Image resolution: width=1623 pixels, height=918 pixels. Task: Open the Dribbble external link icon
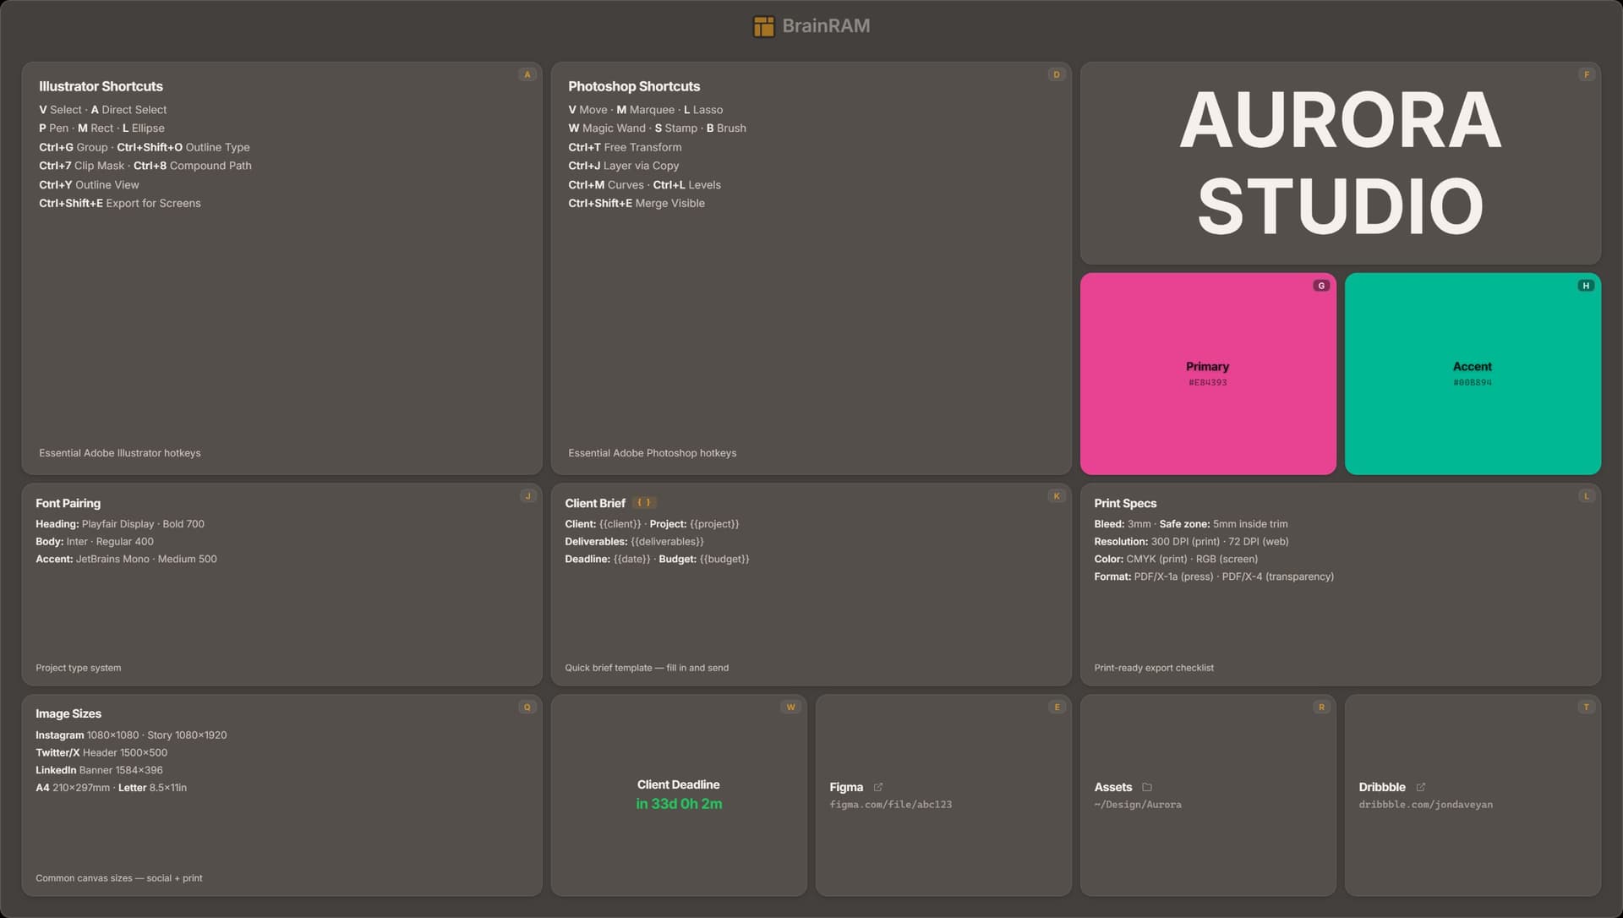1420,787
